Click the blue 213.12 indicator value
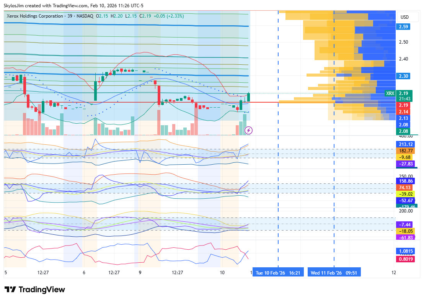The image size is (424, 301). (405, 144)
